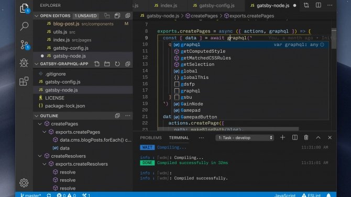Split the editor to the right
Image resolution: width=351 pixels, height=197 pixels.
319,5
